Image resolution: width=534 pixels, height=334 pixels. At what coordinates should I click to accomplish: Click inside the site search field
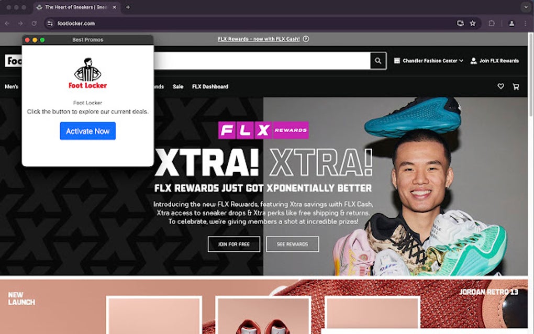pyautogui.click(x=262, y=60)
